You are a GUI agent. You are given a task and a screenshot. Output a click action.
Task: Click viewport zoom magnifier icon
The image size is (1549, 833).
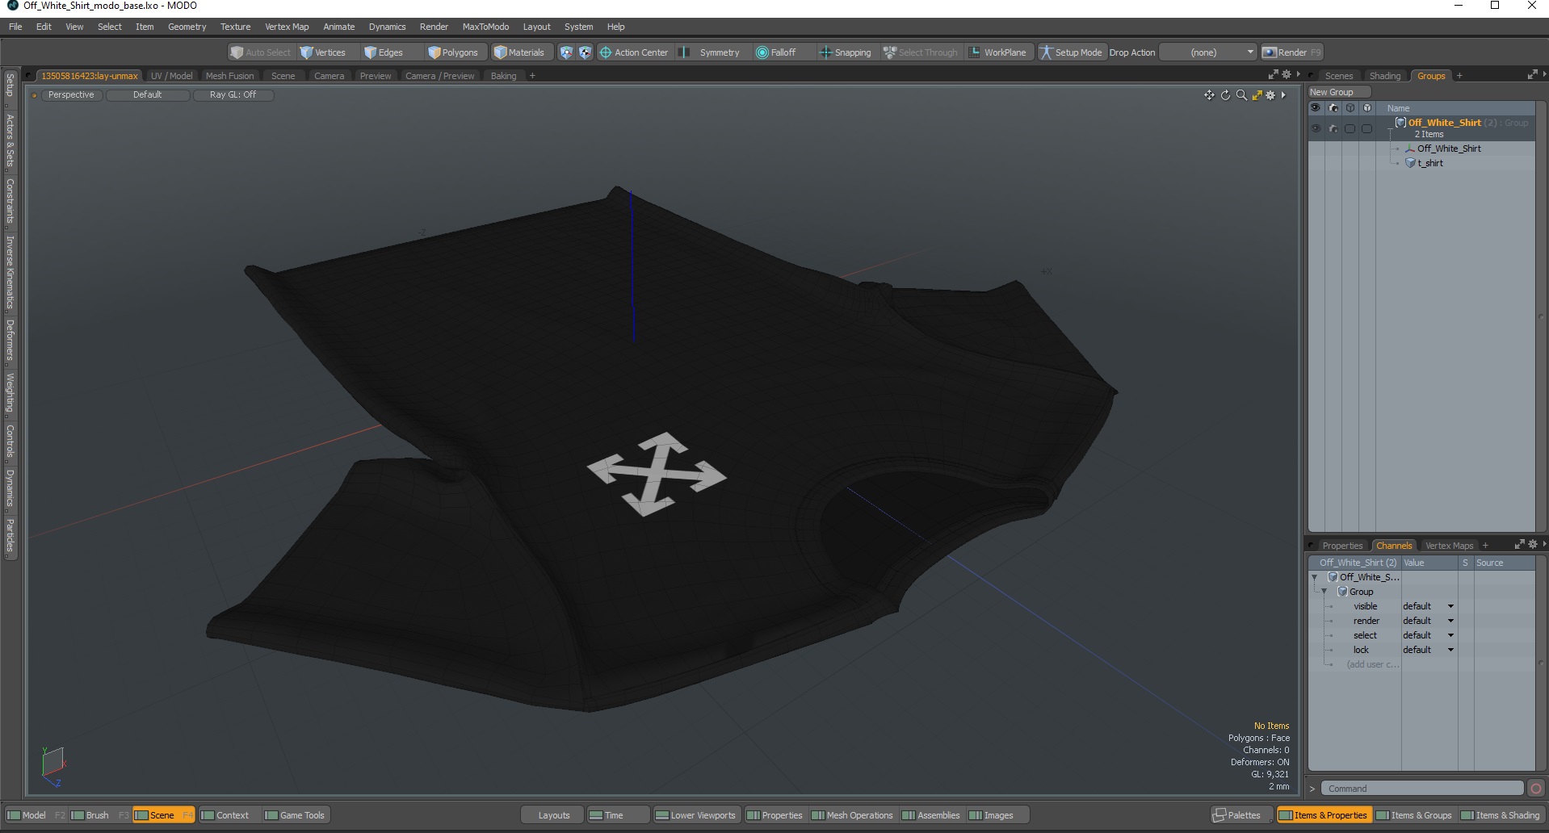pyautogui.click(x=1241, y=95)
